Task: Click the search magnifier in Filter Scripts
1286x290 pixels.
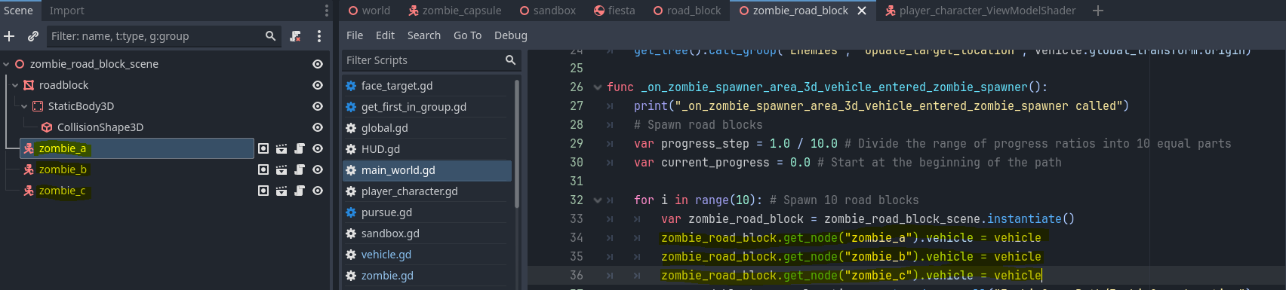Action: [510, 60]
